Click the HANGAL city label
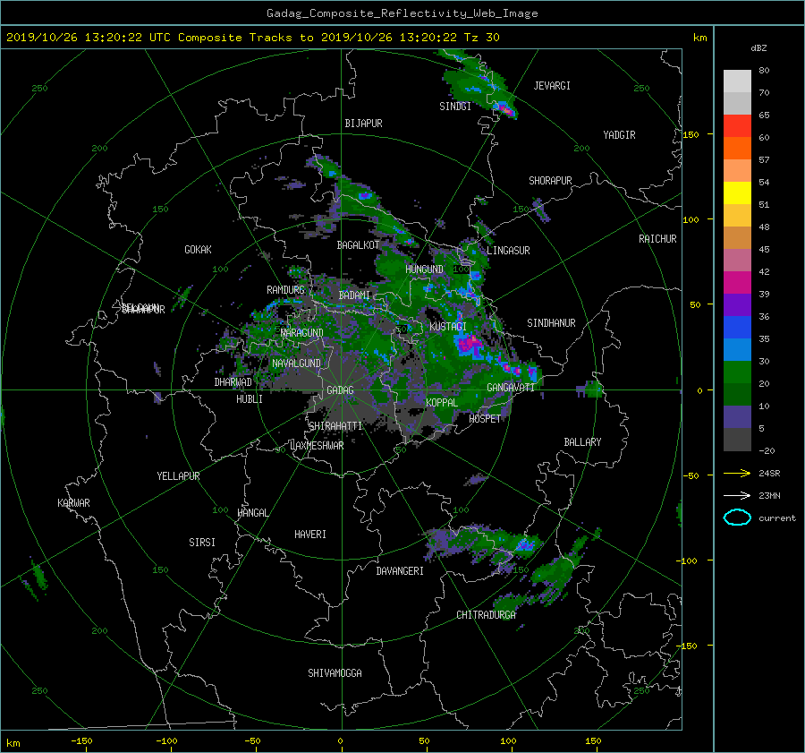Viewport: 805px width, 753px height. tap(252, 513)
